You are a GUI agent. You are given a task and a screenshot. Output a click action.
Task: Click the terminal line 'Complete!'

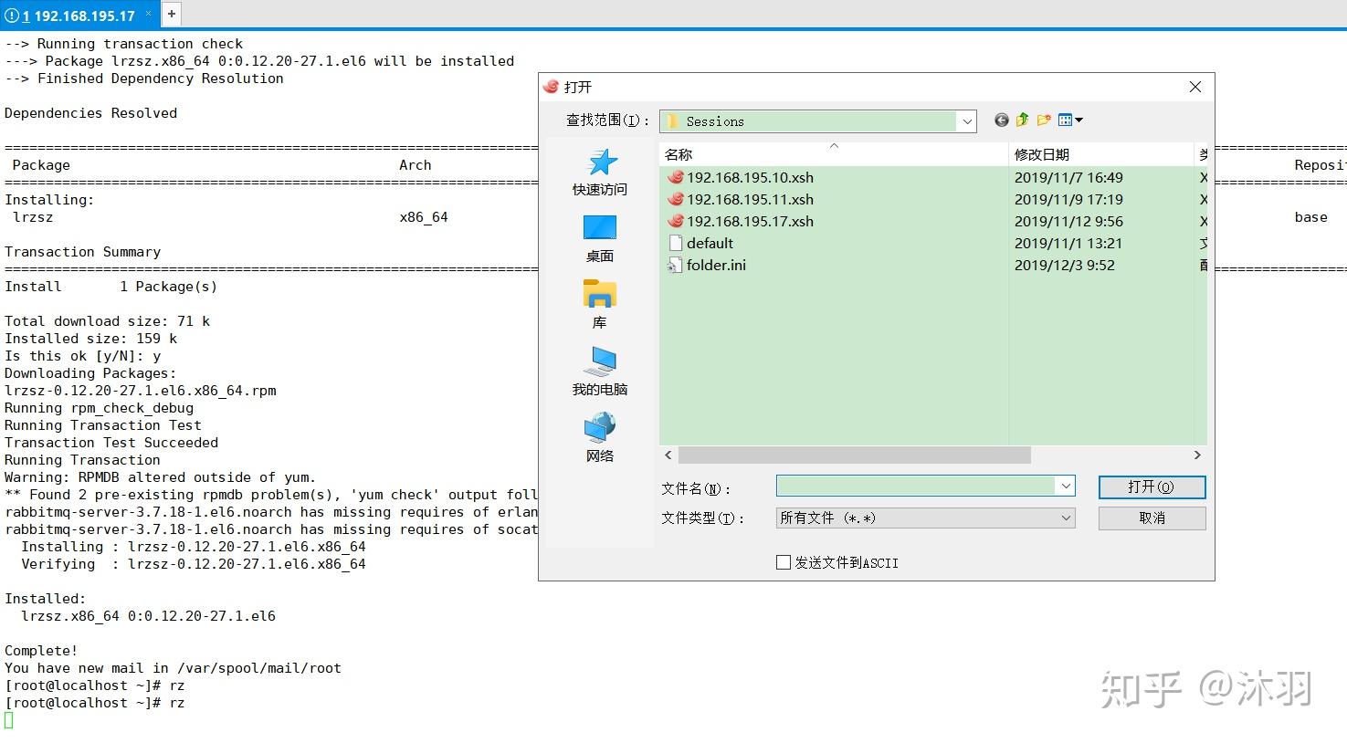pyautogui.click(x=41, y=651)
